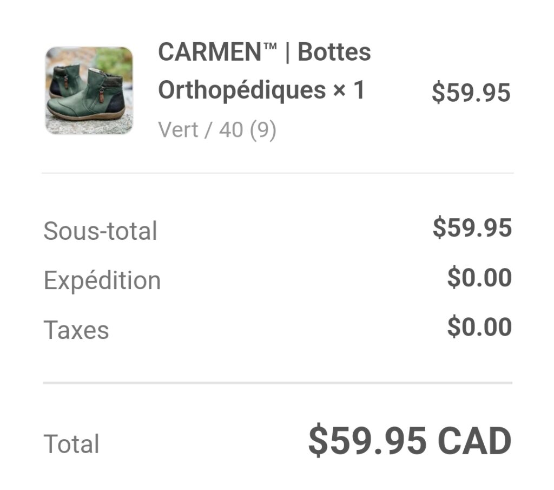Click the divider line above the Total row
554x490 pixels.
pyautogui.click(x=277, y=383)
